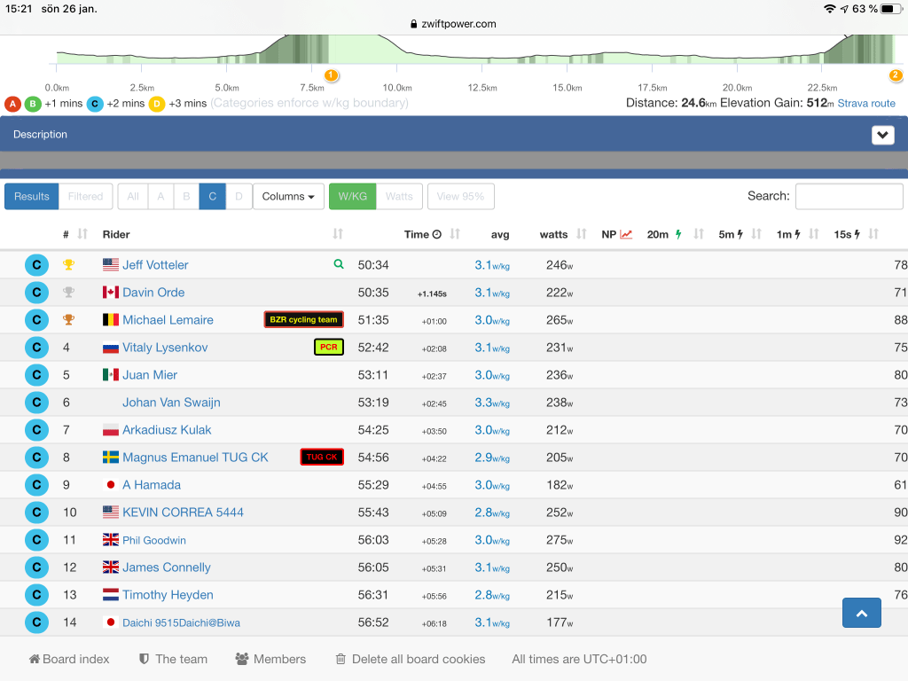
Task: Click the Search input field
Action: [849, 196]
